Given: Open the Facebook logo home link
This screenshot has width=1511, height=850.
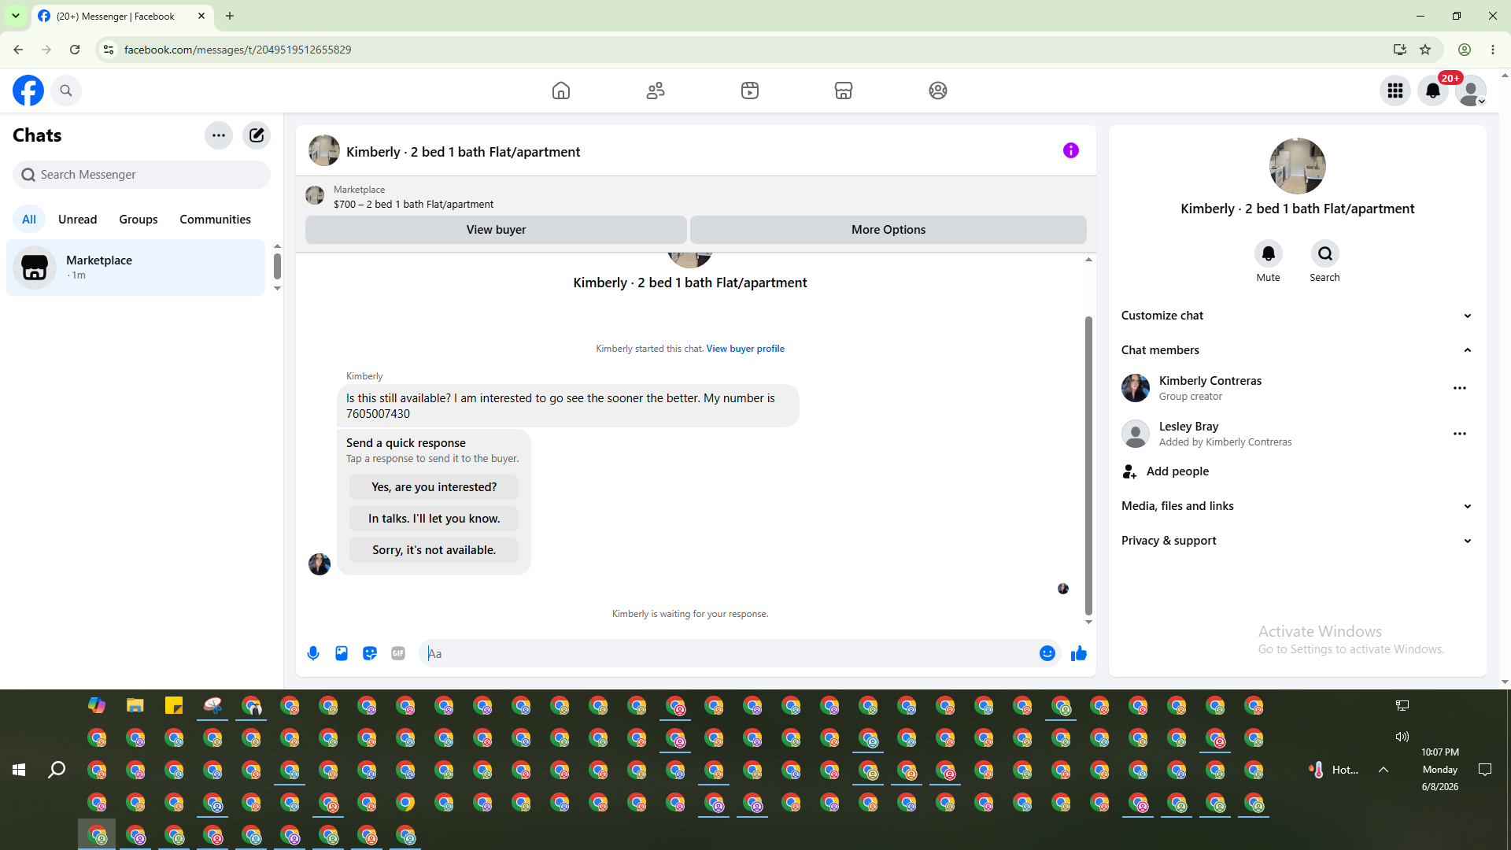Looking at the screenshot, I should [28, 91].
